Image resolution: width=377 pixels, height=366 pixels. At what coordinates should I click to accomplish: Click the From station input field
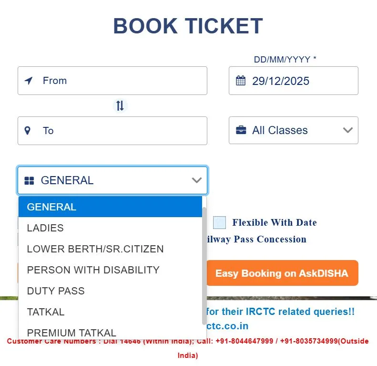pyautogui.click(x=119, y=81)
